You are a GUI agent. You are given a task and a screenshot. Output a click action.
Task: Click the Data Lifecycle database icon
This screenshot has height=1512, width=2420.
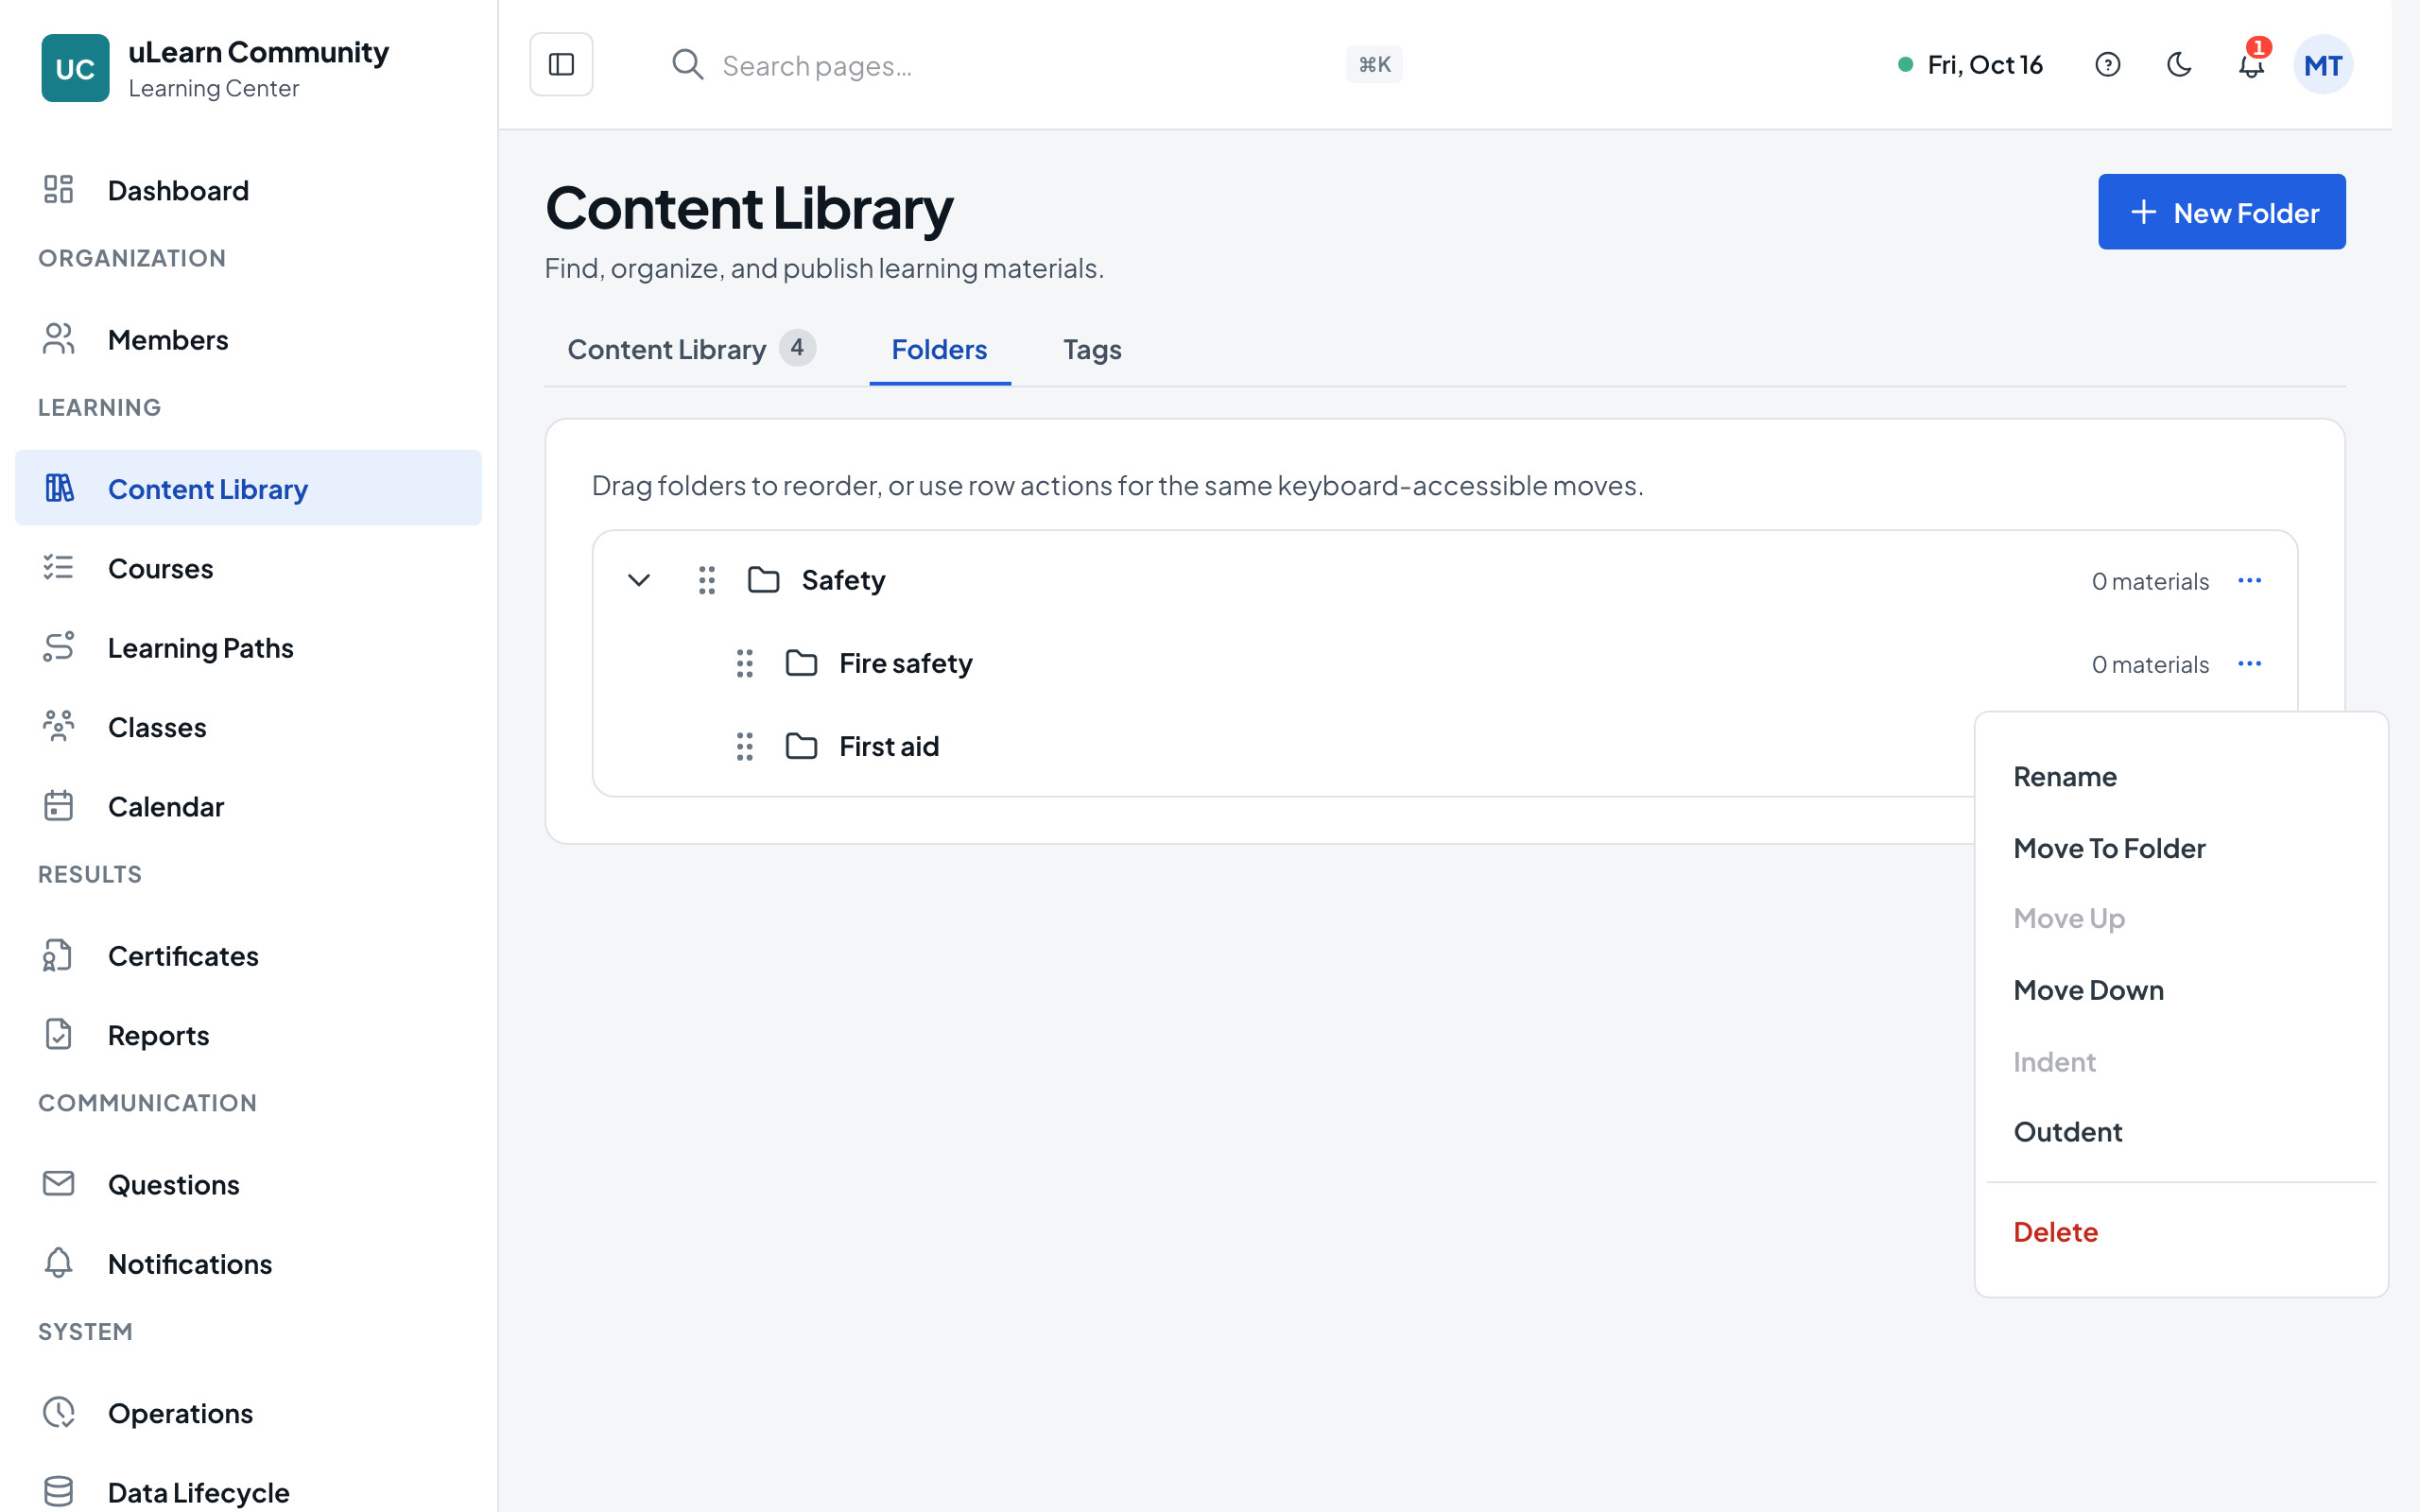click(59, 1491)
